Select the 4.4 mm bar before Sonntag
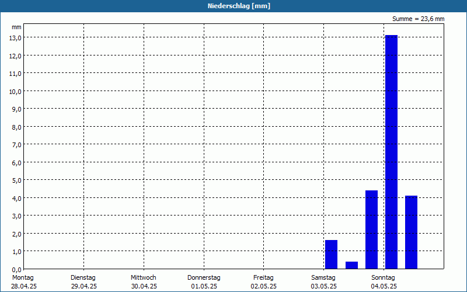 (x=371, y=230)
